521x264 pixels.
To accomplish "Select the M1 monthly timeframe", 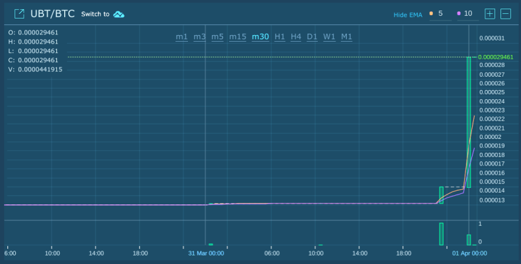I will click(x=346, y=37).
